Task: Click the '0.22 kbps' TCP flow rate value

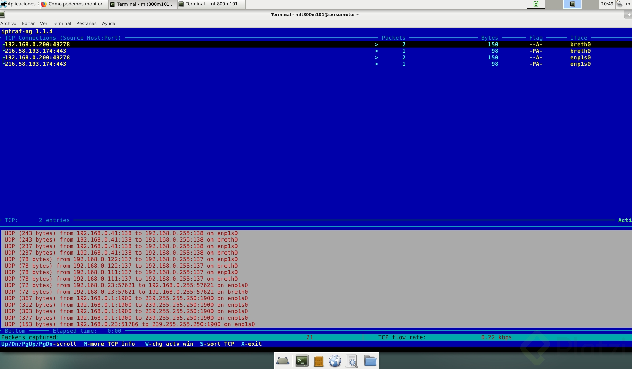Action: pos(496,337)
